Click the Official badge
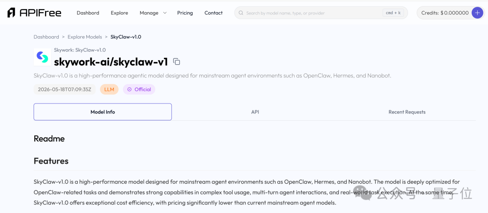Image resolution: width=488 pixels, height=213 pixels. click(x=139, y=90)
